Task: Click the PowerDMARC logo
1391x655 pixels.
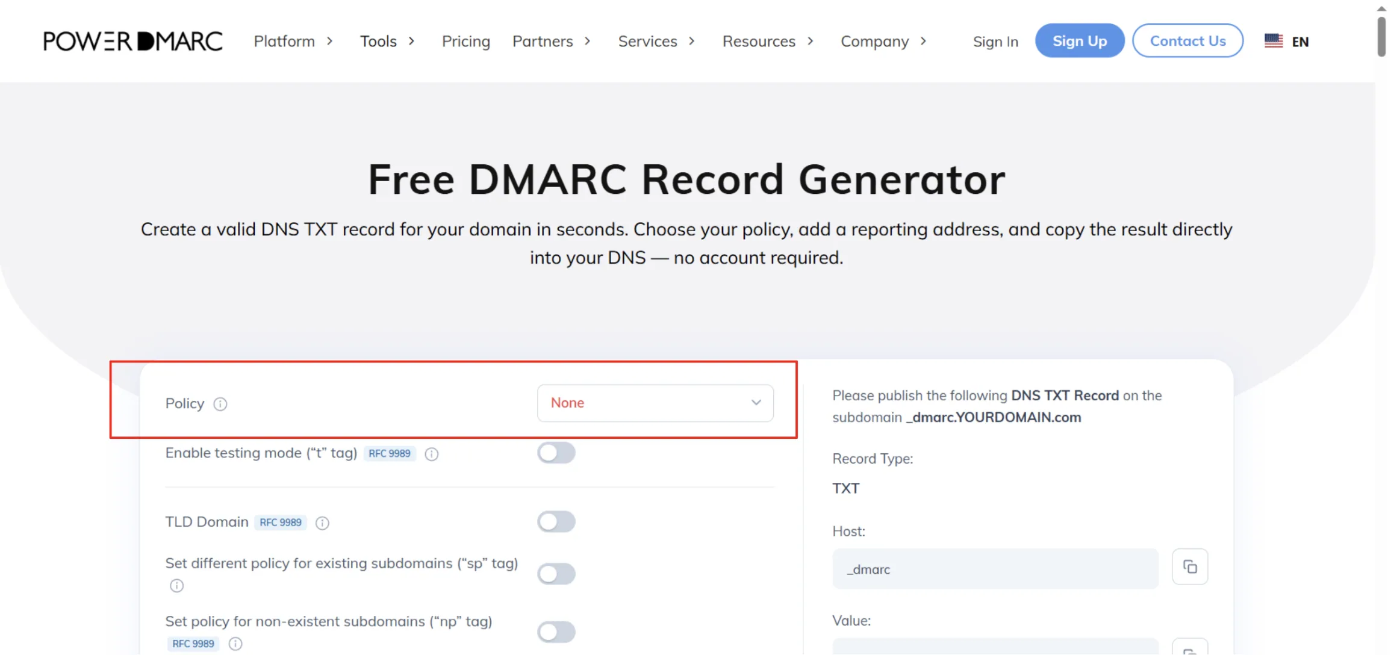Action: [132, 41]
